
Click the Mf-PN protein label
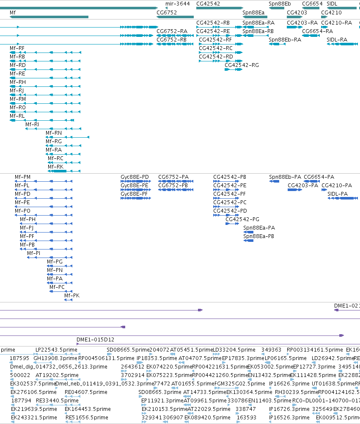[x=55, y=270]
